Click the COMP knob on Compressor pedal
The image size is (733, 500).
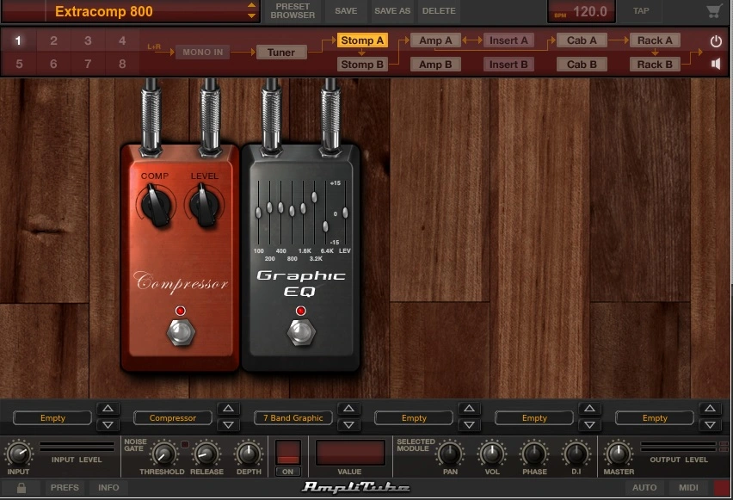coord(155,207)
